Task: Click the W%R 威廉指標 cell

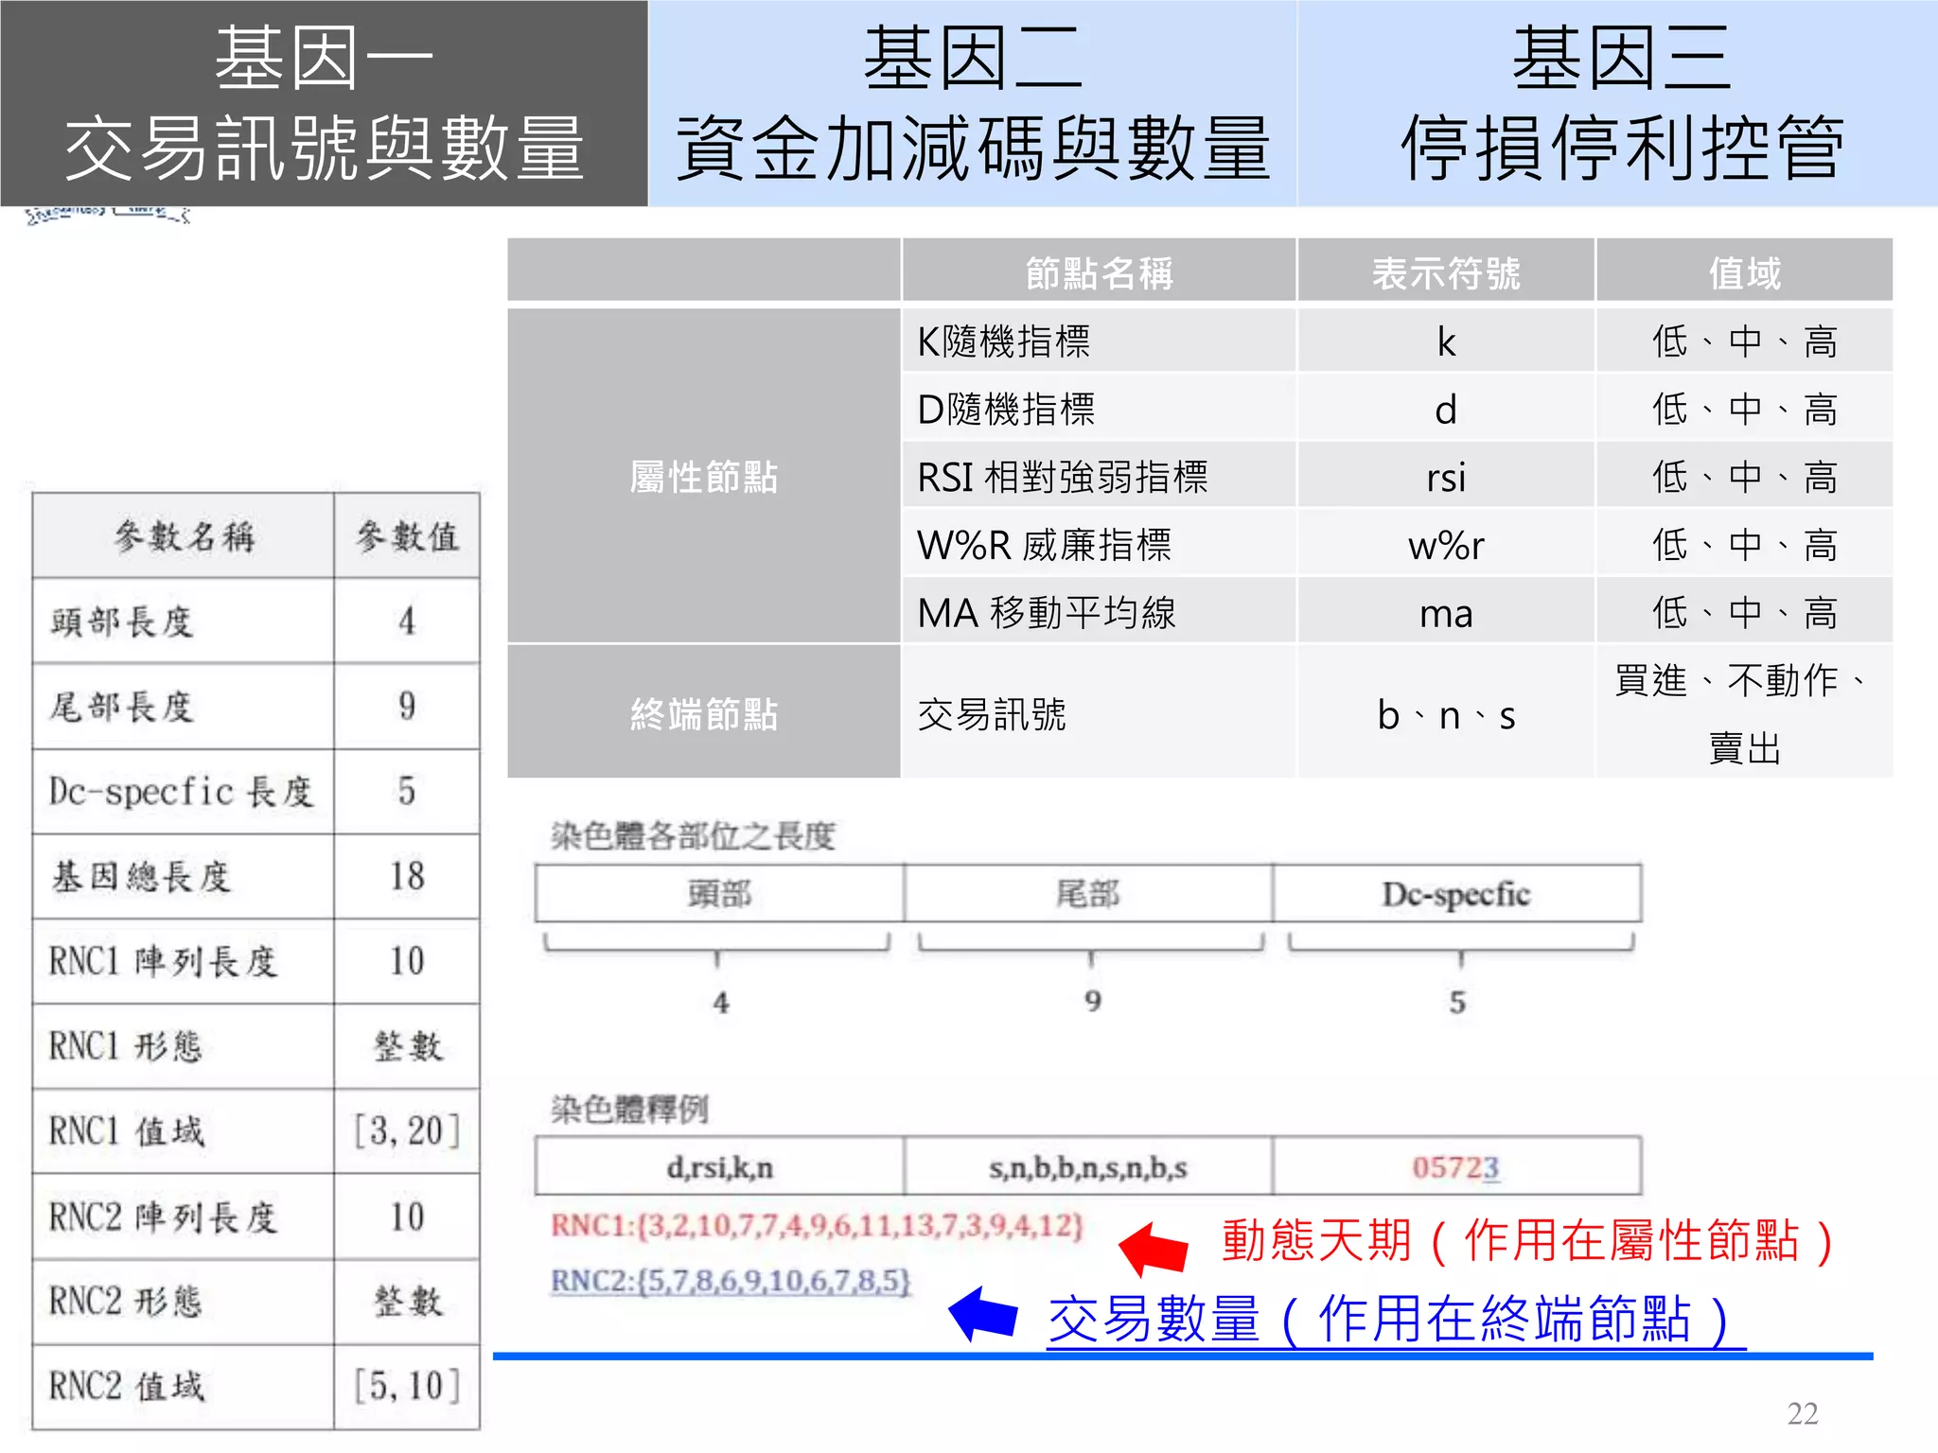Action: 1099,544
